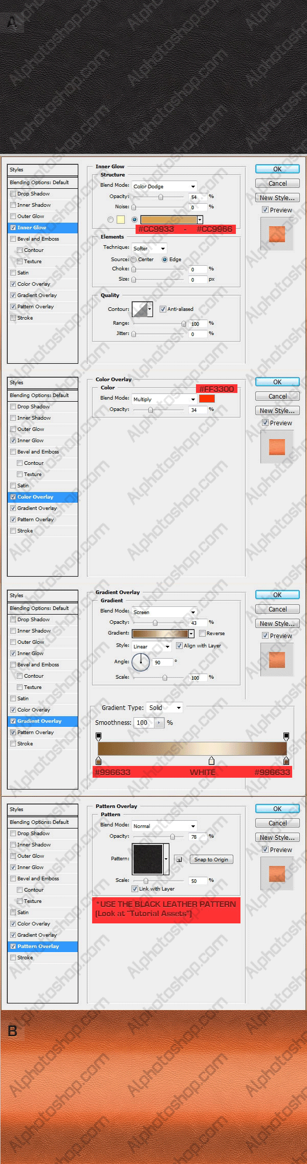Choose solid color radio for Inner Glow
The width and height of the screenshot is (307, 1164).
point(111,220)
